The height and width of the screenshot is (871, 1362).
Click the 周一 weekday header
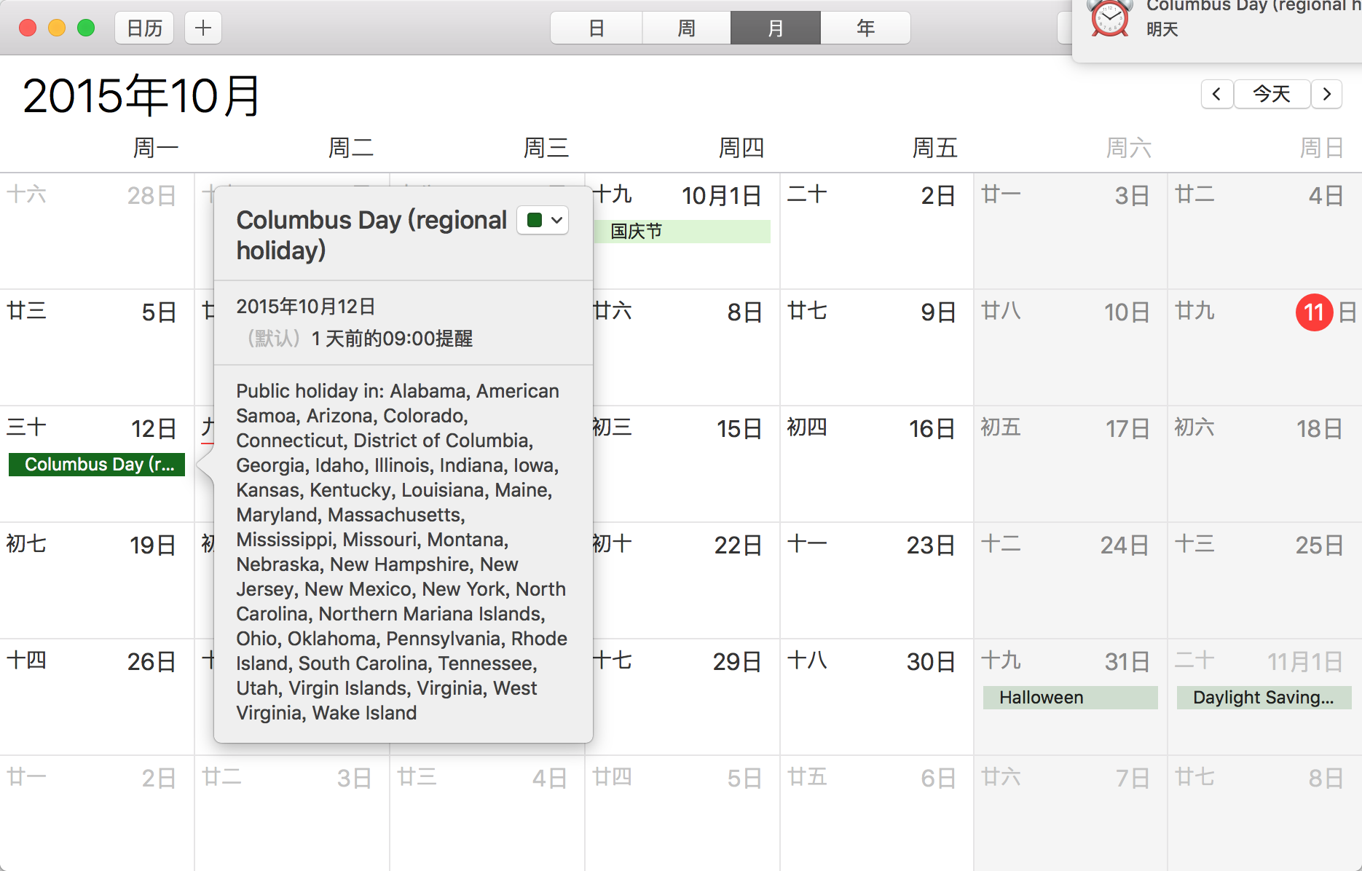(x=156, y=149)
